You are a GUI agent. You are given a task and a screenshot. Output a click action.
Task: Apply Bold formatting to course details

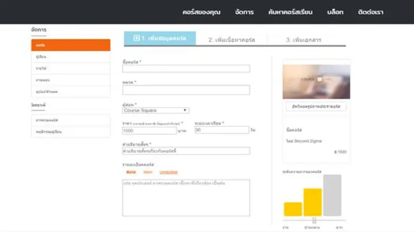pos(131,172)
